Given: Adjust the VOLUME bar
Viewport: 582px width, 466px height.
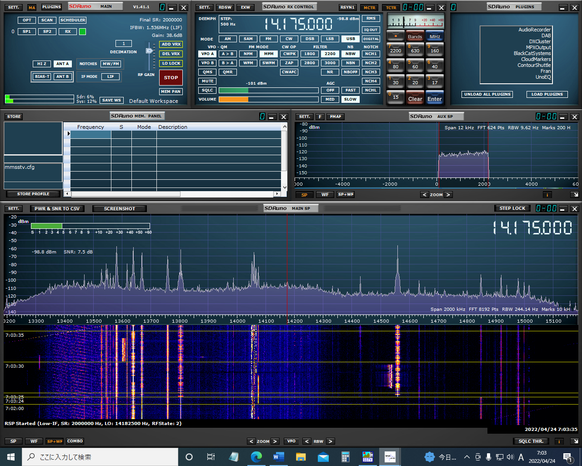Looking at the screenshot, I should pos(269,99).
